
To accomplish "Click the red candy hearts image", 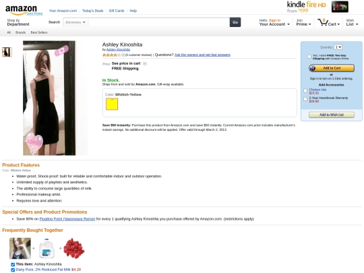I will pos(74,248).
